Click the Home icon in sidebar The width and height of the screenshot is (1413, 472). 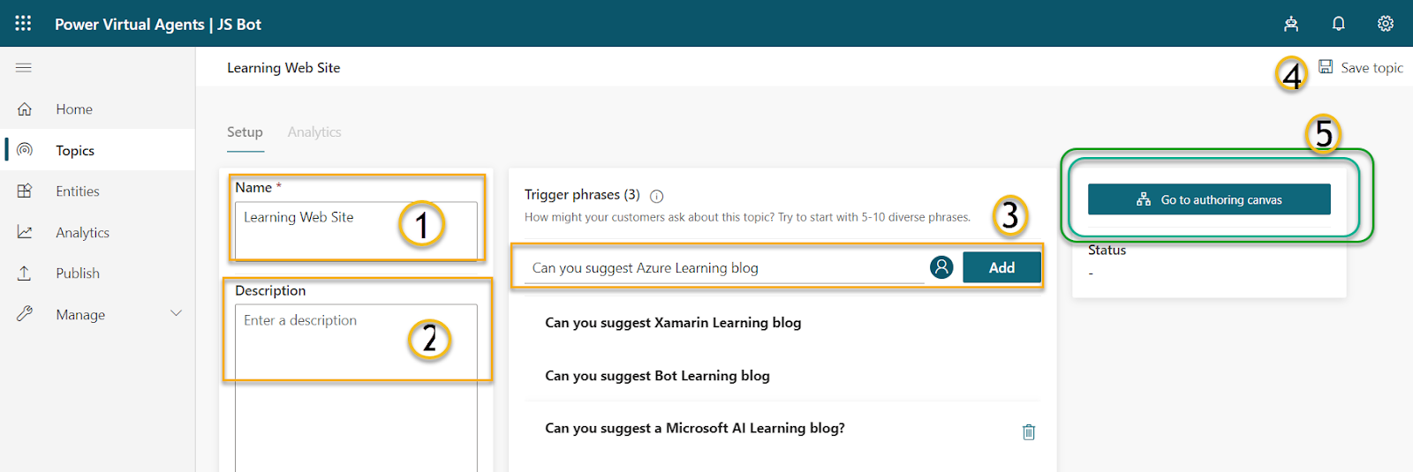point(25,109)
